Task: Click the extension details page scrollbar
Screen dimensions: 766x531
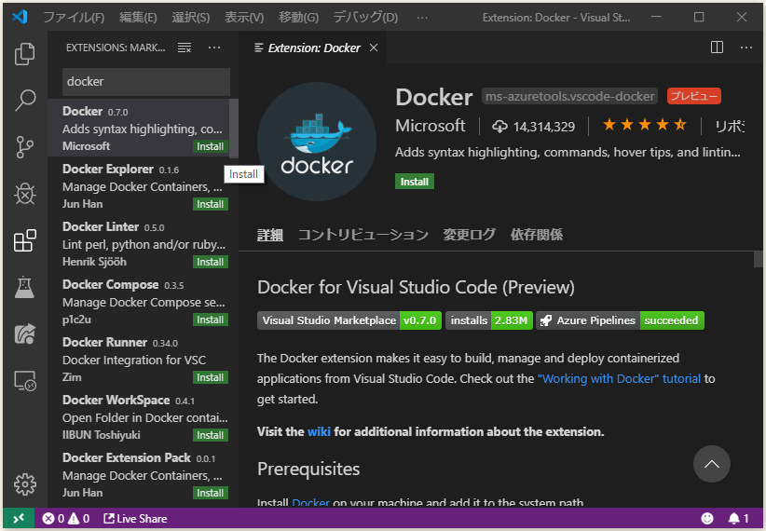Action: [x=759, y=259]
